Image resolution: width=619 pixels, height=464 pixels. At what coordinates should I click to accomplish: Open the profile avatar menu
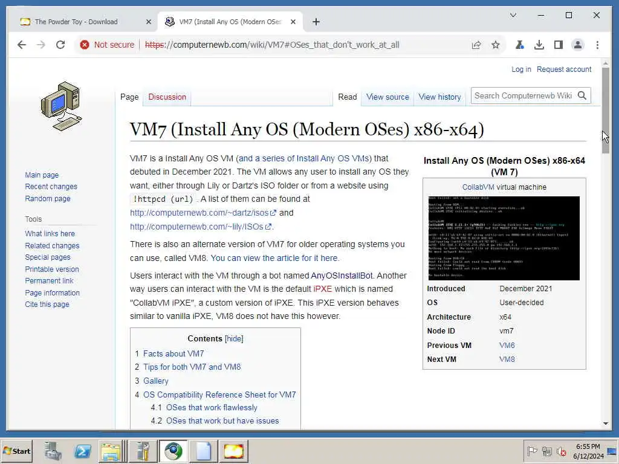(577, 45)
